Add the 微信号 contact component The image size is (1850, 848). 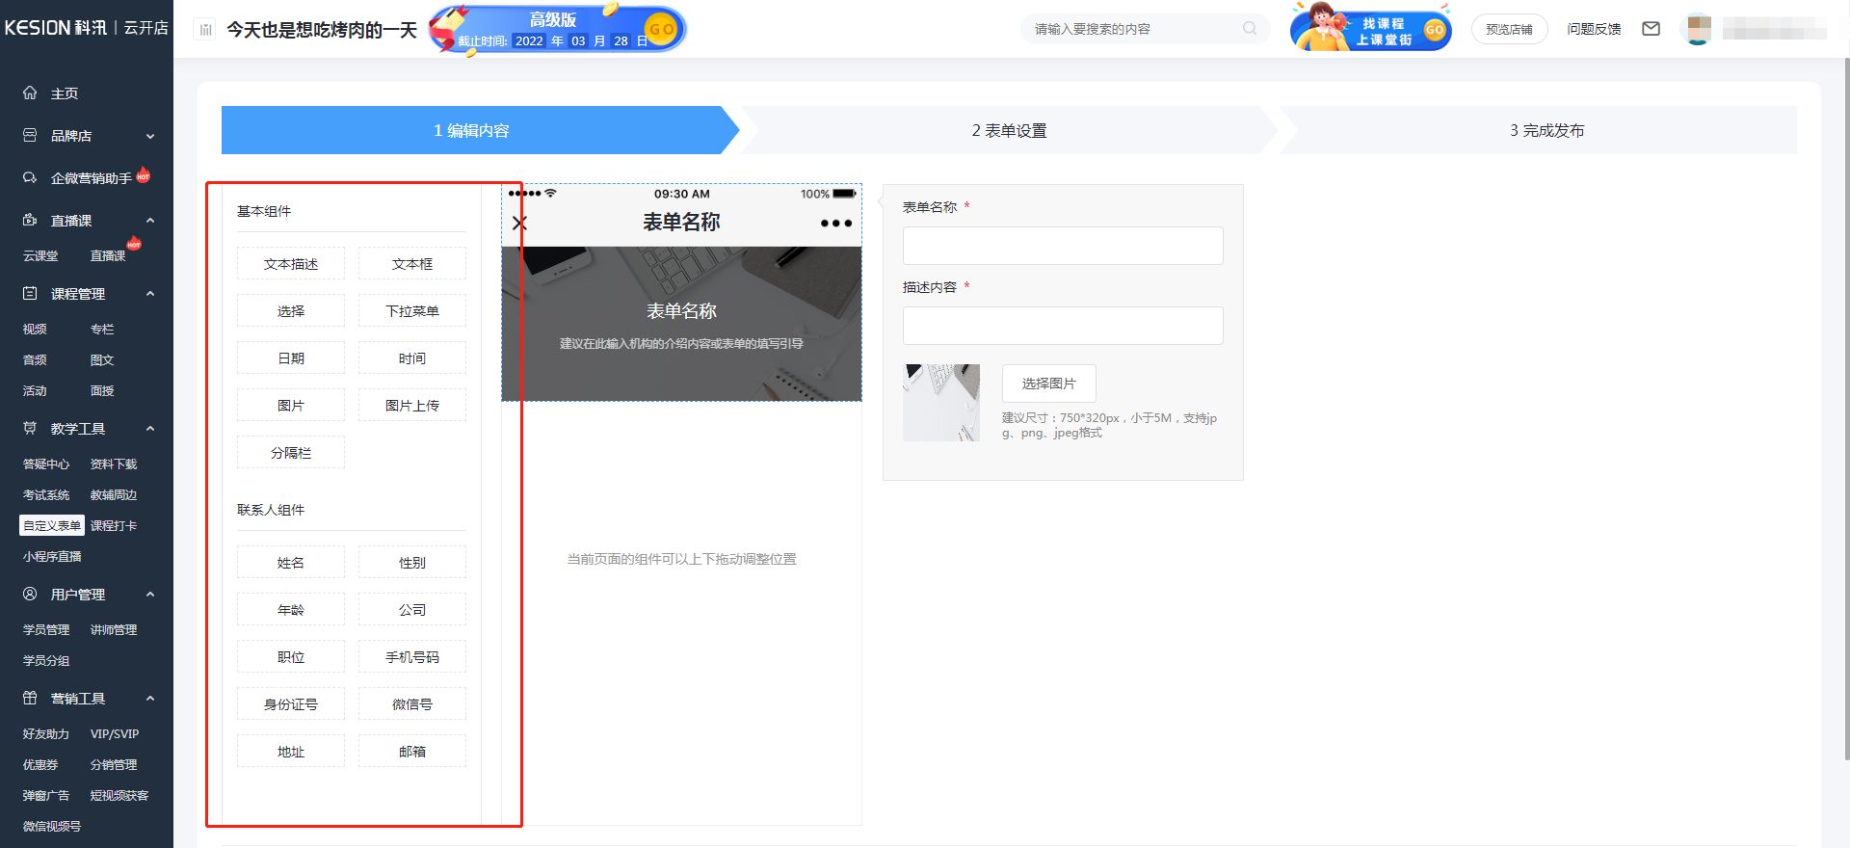(x=412, y=704)
